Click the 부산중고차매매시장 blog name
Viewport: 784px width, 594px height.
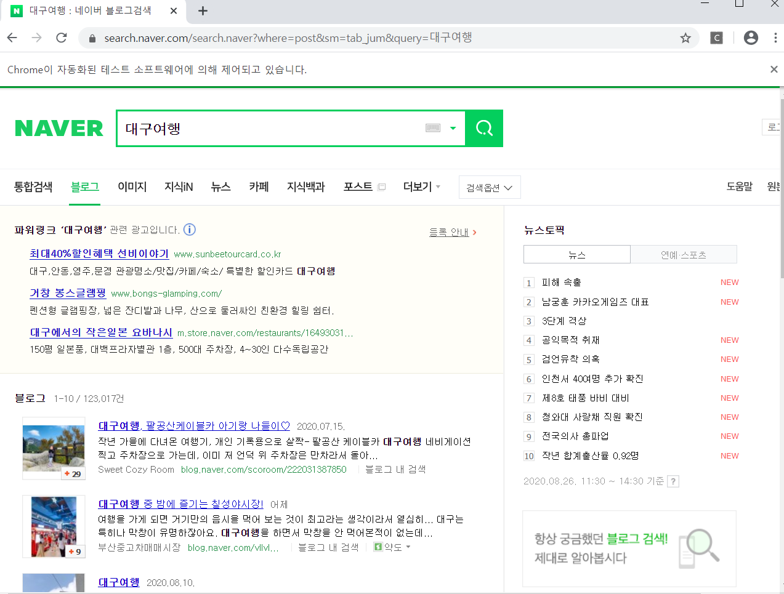(x=139, y=547)
